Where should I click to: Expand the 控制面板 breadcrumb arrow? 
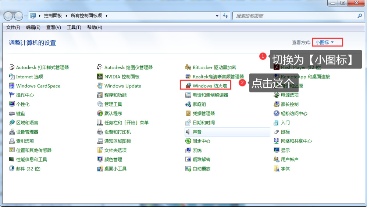67,16
